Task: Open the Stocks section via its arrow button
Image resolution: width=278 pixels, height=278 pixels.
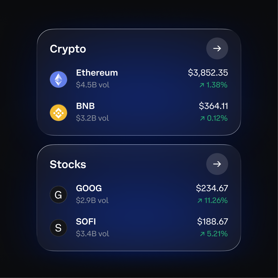Action: tap(217, 164)
